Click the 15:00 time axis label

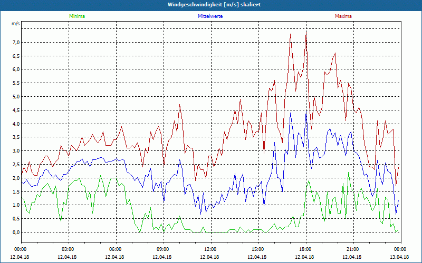(x=258, y=249)
